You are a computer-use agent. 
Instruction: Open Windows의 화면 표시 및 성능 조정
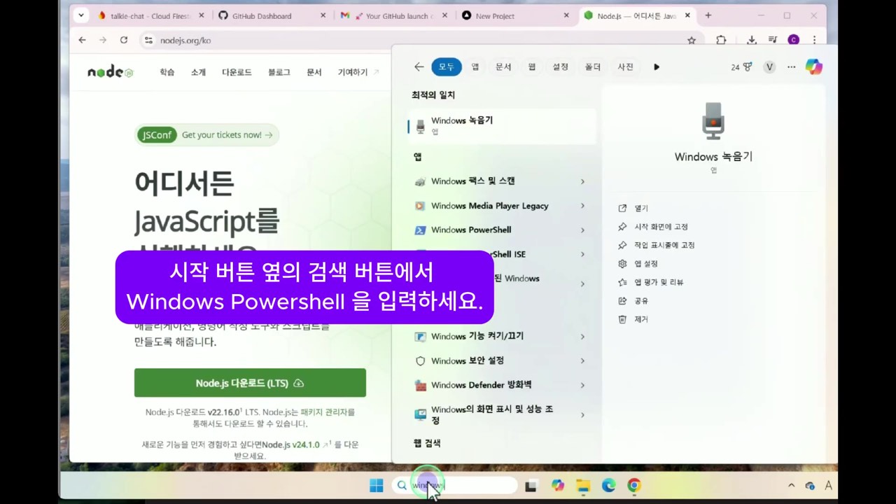tap(491, 414)
